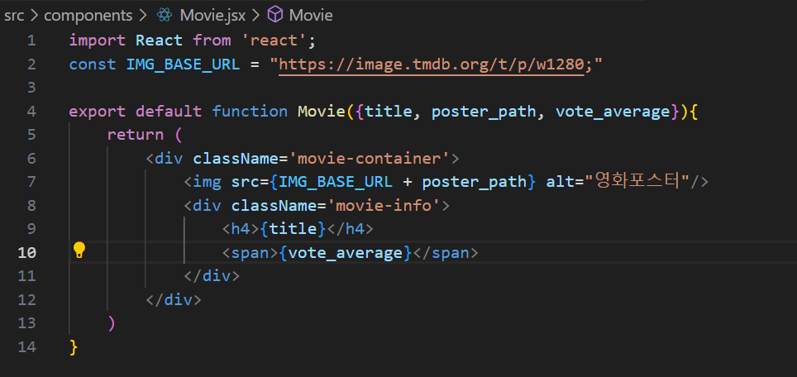This screenshot has height=377, width=797.
Task: Open the components breadcrumb segment
Action: pos(88,15)
